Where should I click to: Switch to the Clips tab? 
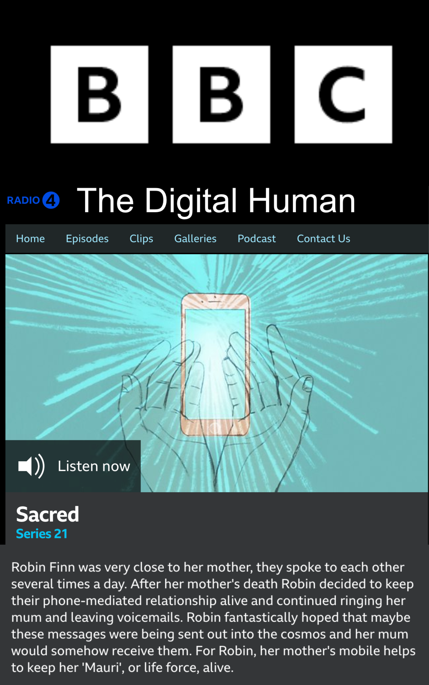(141, 239)
